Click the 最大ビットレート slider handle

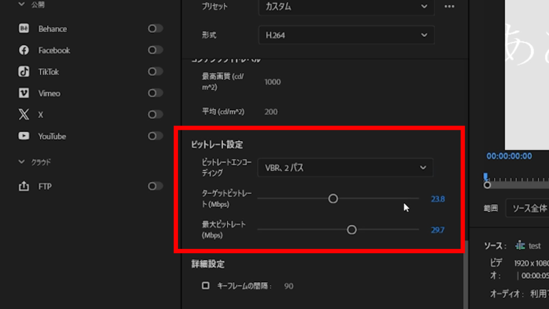352,230
